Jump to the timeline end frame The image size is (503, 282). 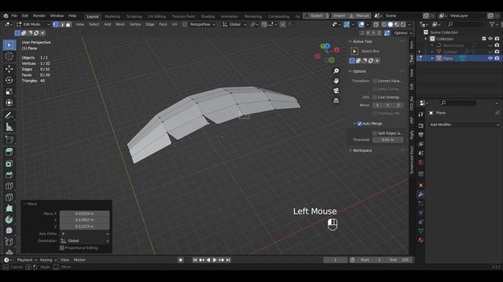228,260
